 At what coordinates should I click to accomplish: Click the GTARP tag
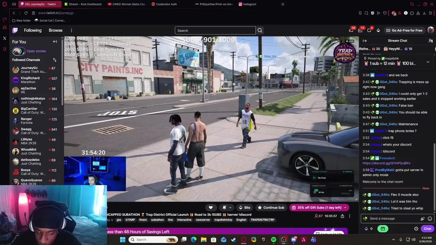(x=130, y=220)
